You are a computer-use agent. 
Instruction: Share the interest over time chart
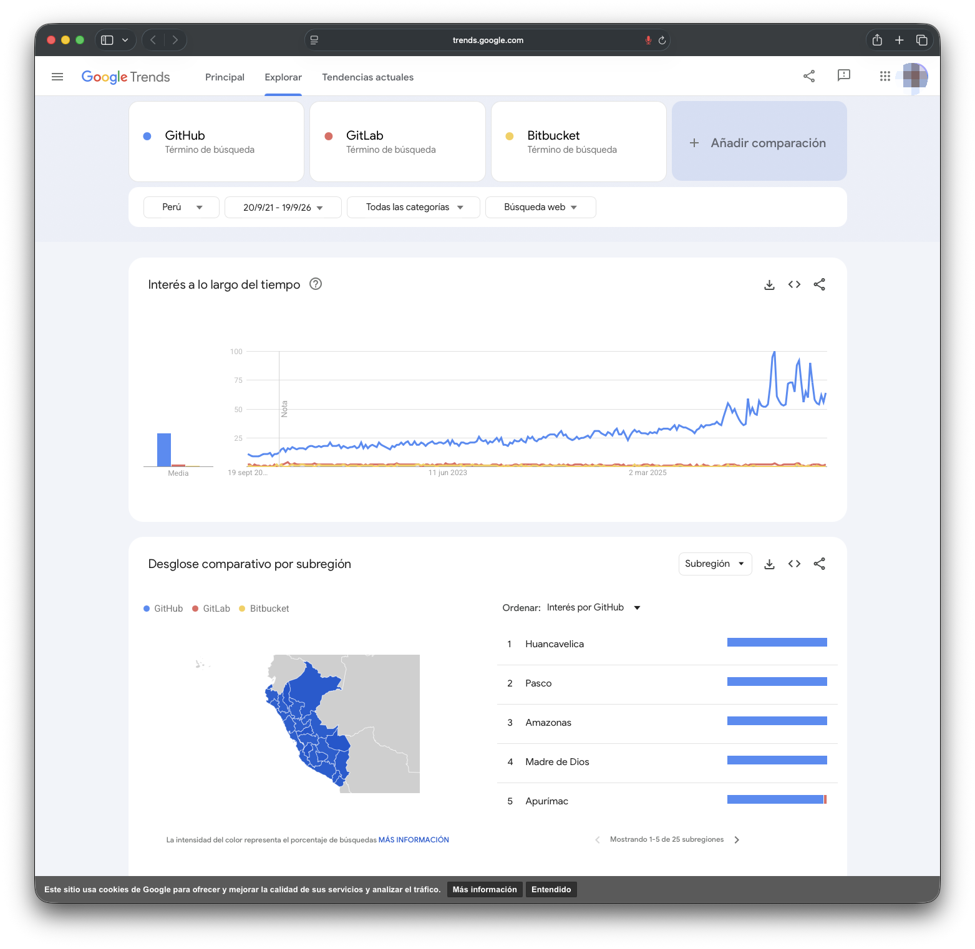click(x=819, y=284)
